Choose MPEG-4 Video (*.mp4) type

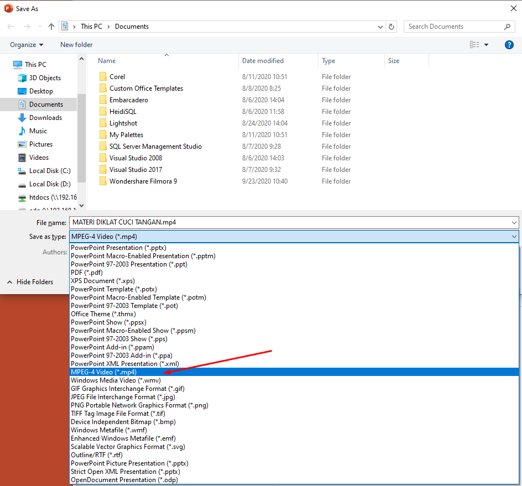pyautogui.click(x=294, y=372)
